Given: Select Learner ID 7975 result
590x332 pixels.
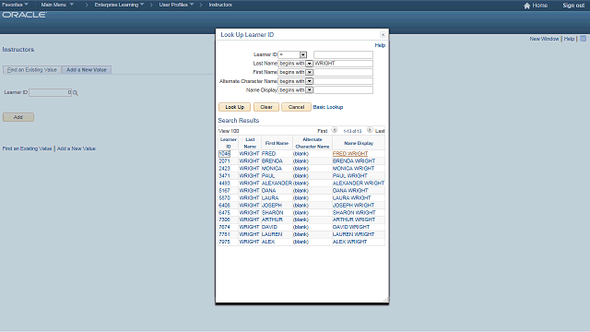Looking at the screenshot, I should click(224, 242).
